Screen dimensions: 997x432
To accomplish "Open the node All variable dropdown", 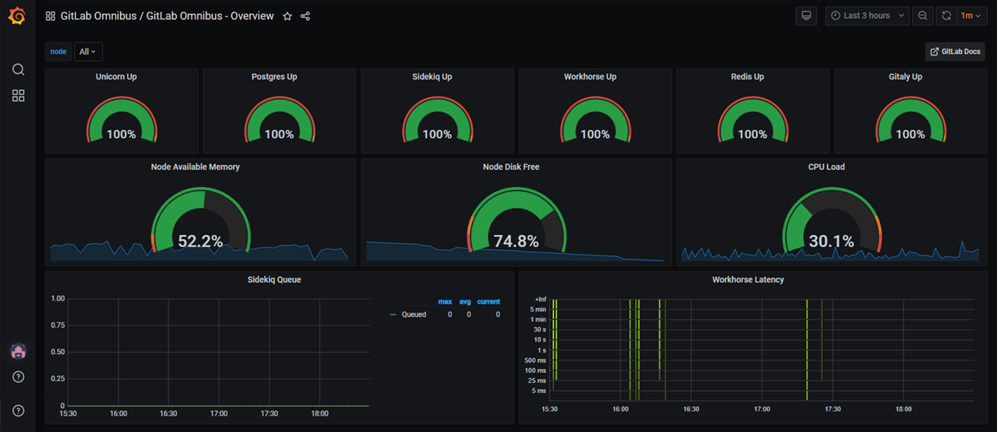I will [x=88, y=51].
